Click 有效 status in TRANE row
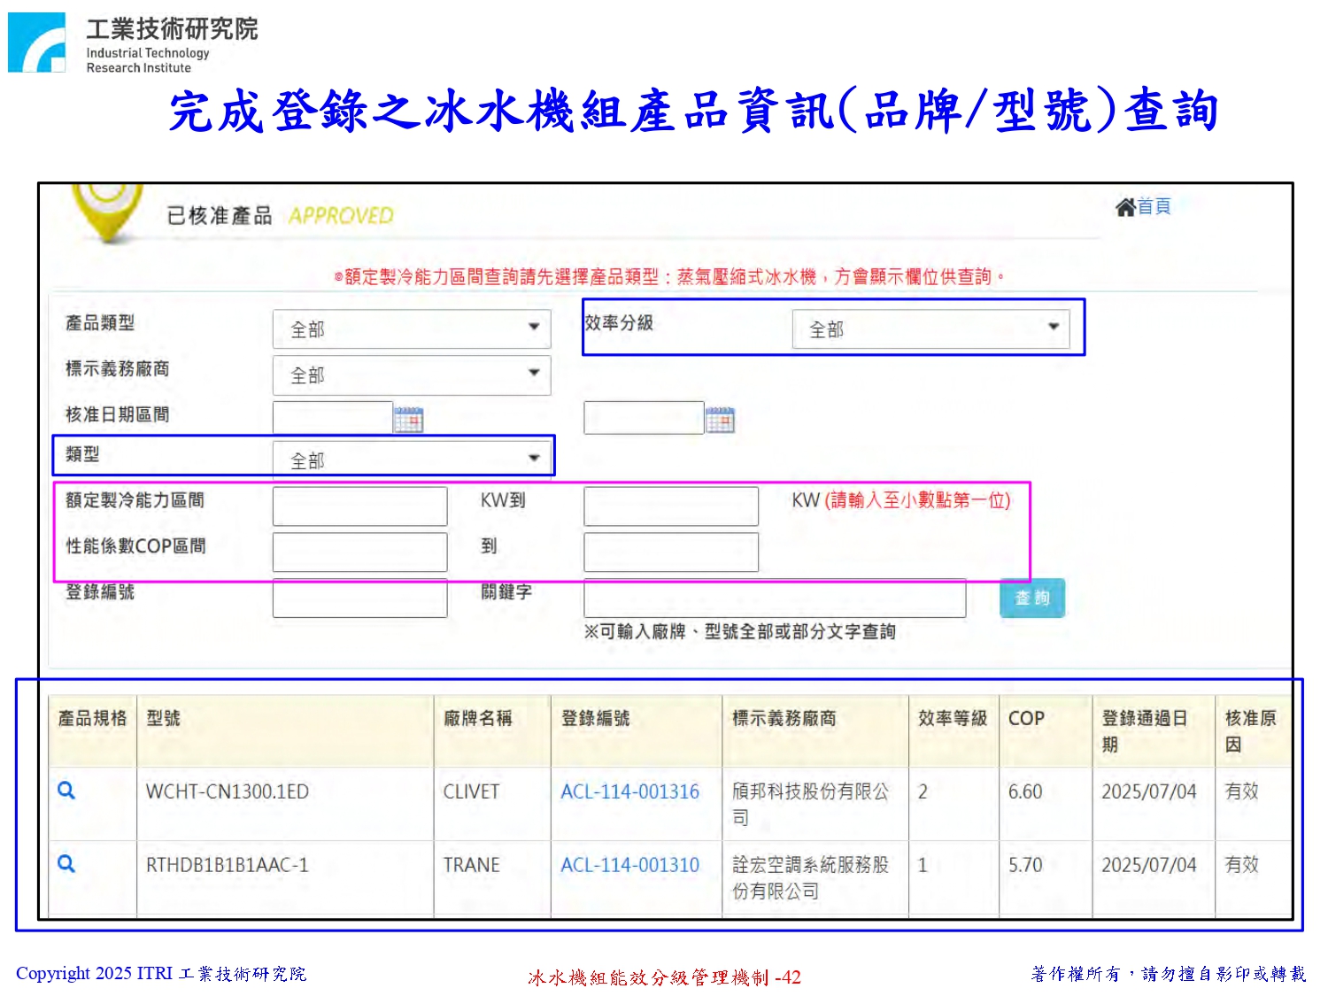This screenshot has width=1328, height=996. 1241,865
